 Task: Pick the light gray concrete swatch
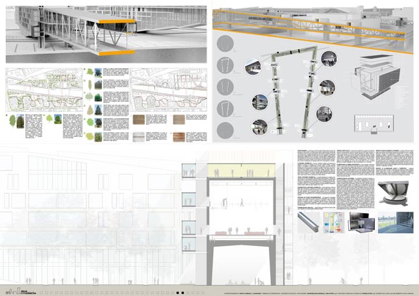click(138, 137)
